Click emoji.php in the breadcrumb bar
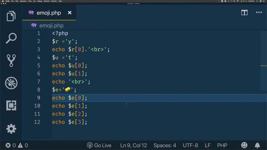 click(x=51, y=25)
